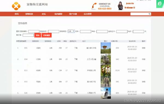This screenshot has width=164, height=104.
Task: Open 详细 details for pet 001
Action: click(143, 48)
